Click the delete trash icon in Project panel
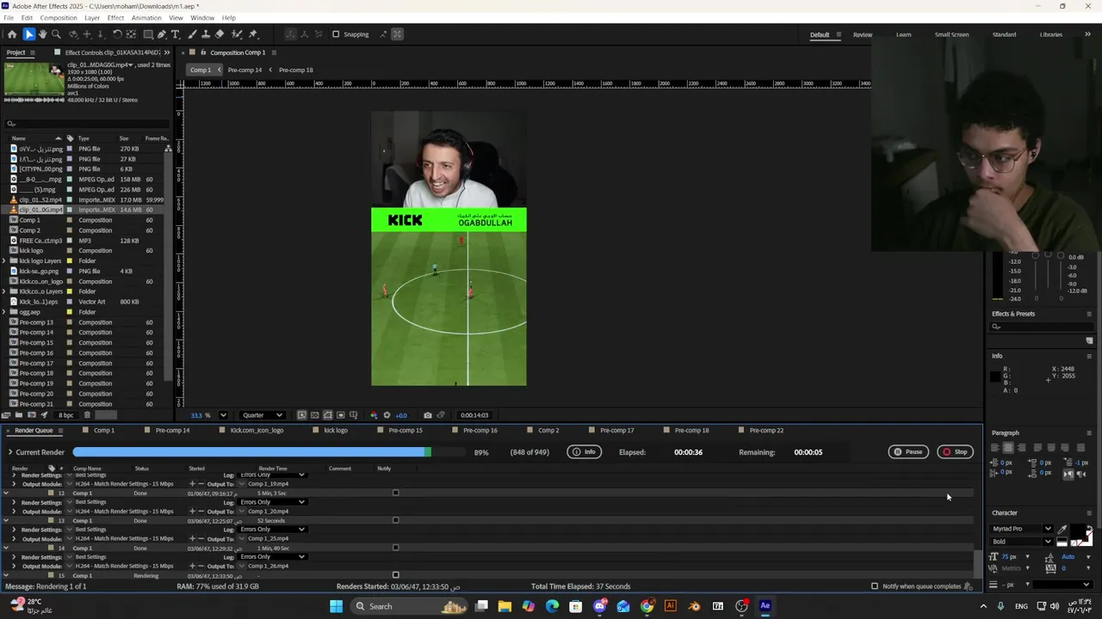The width and height of the screenshot is (1102, 619). tap(86, 415)
